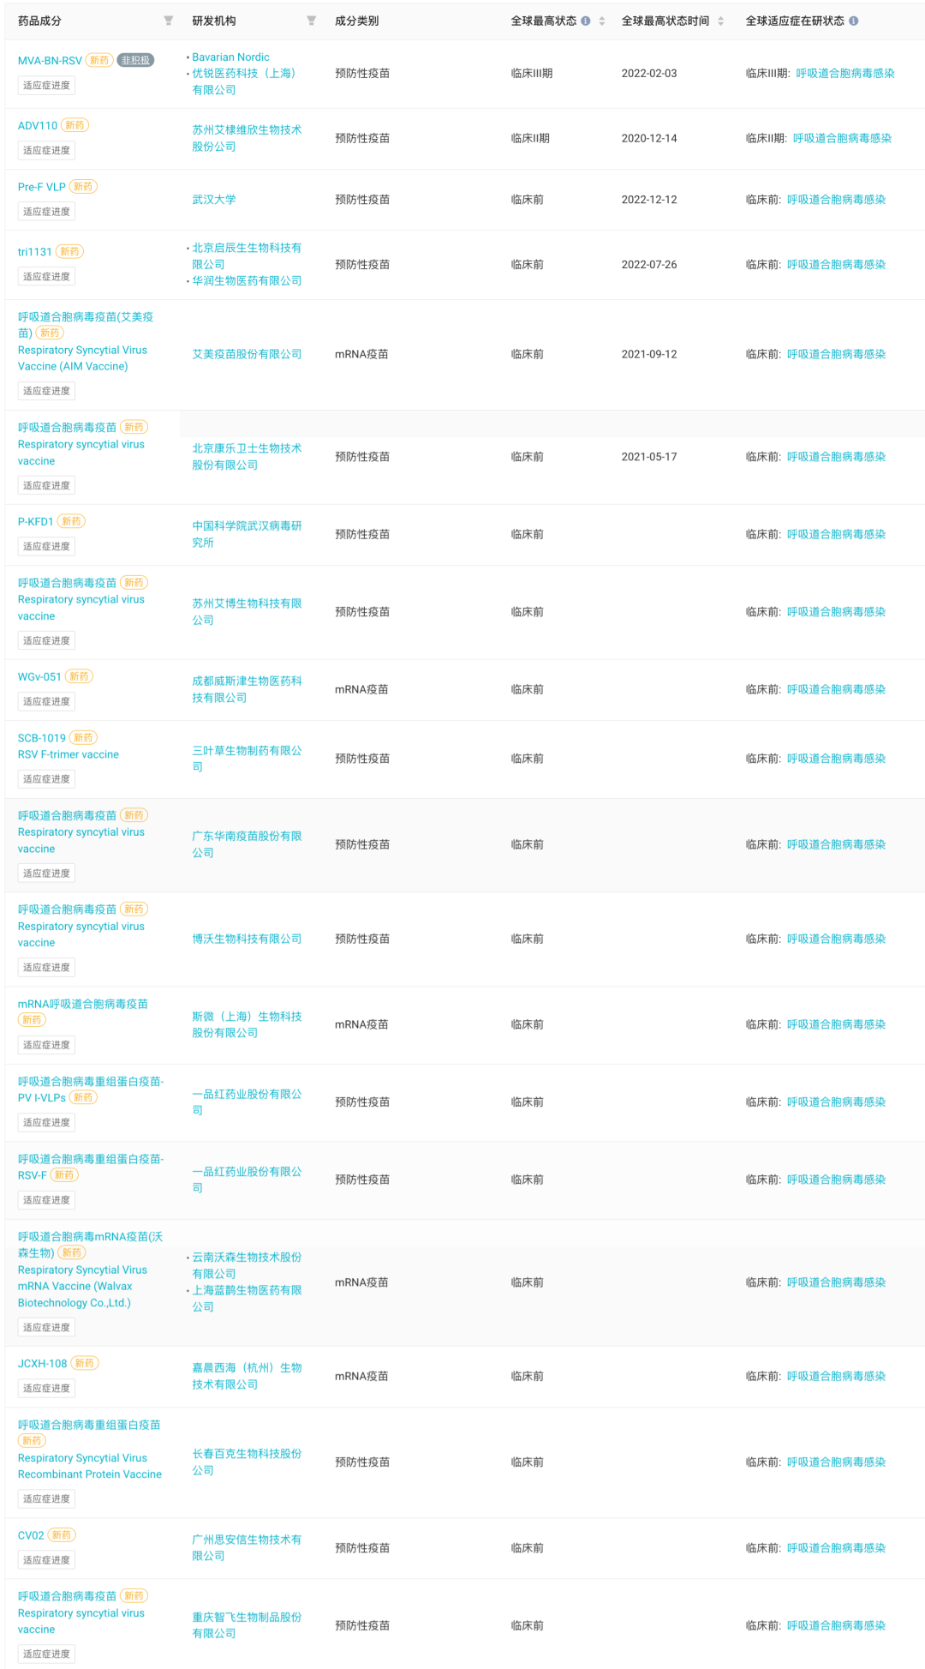The height and width of the screenshot is (1669, 925).
Task: Open 北京康乐卫士生物技术股份有限公司 link
Action: (x=247, y=457)
